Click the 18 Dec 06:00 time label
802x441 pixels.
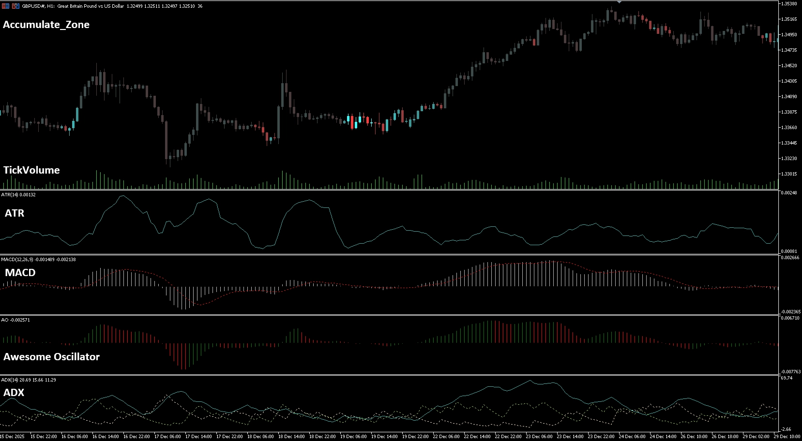coord(260,437)
